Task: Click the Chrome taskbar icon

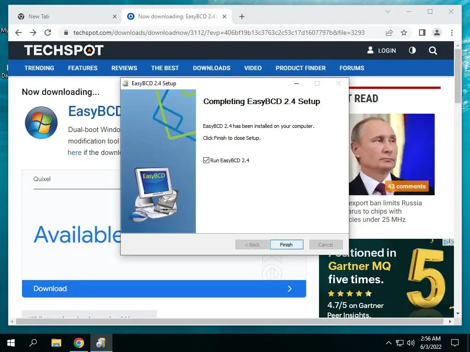Action: [79, 343]
